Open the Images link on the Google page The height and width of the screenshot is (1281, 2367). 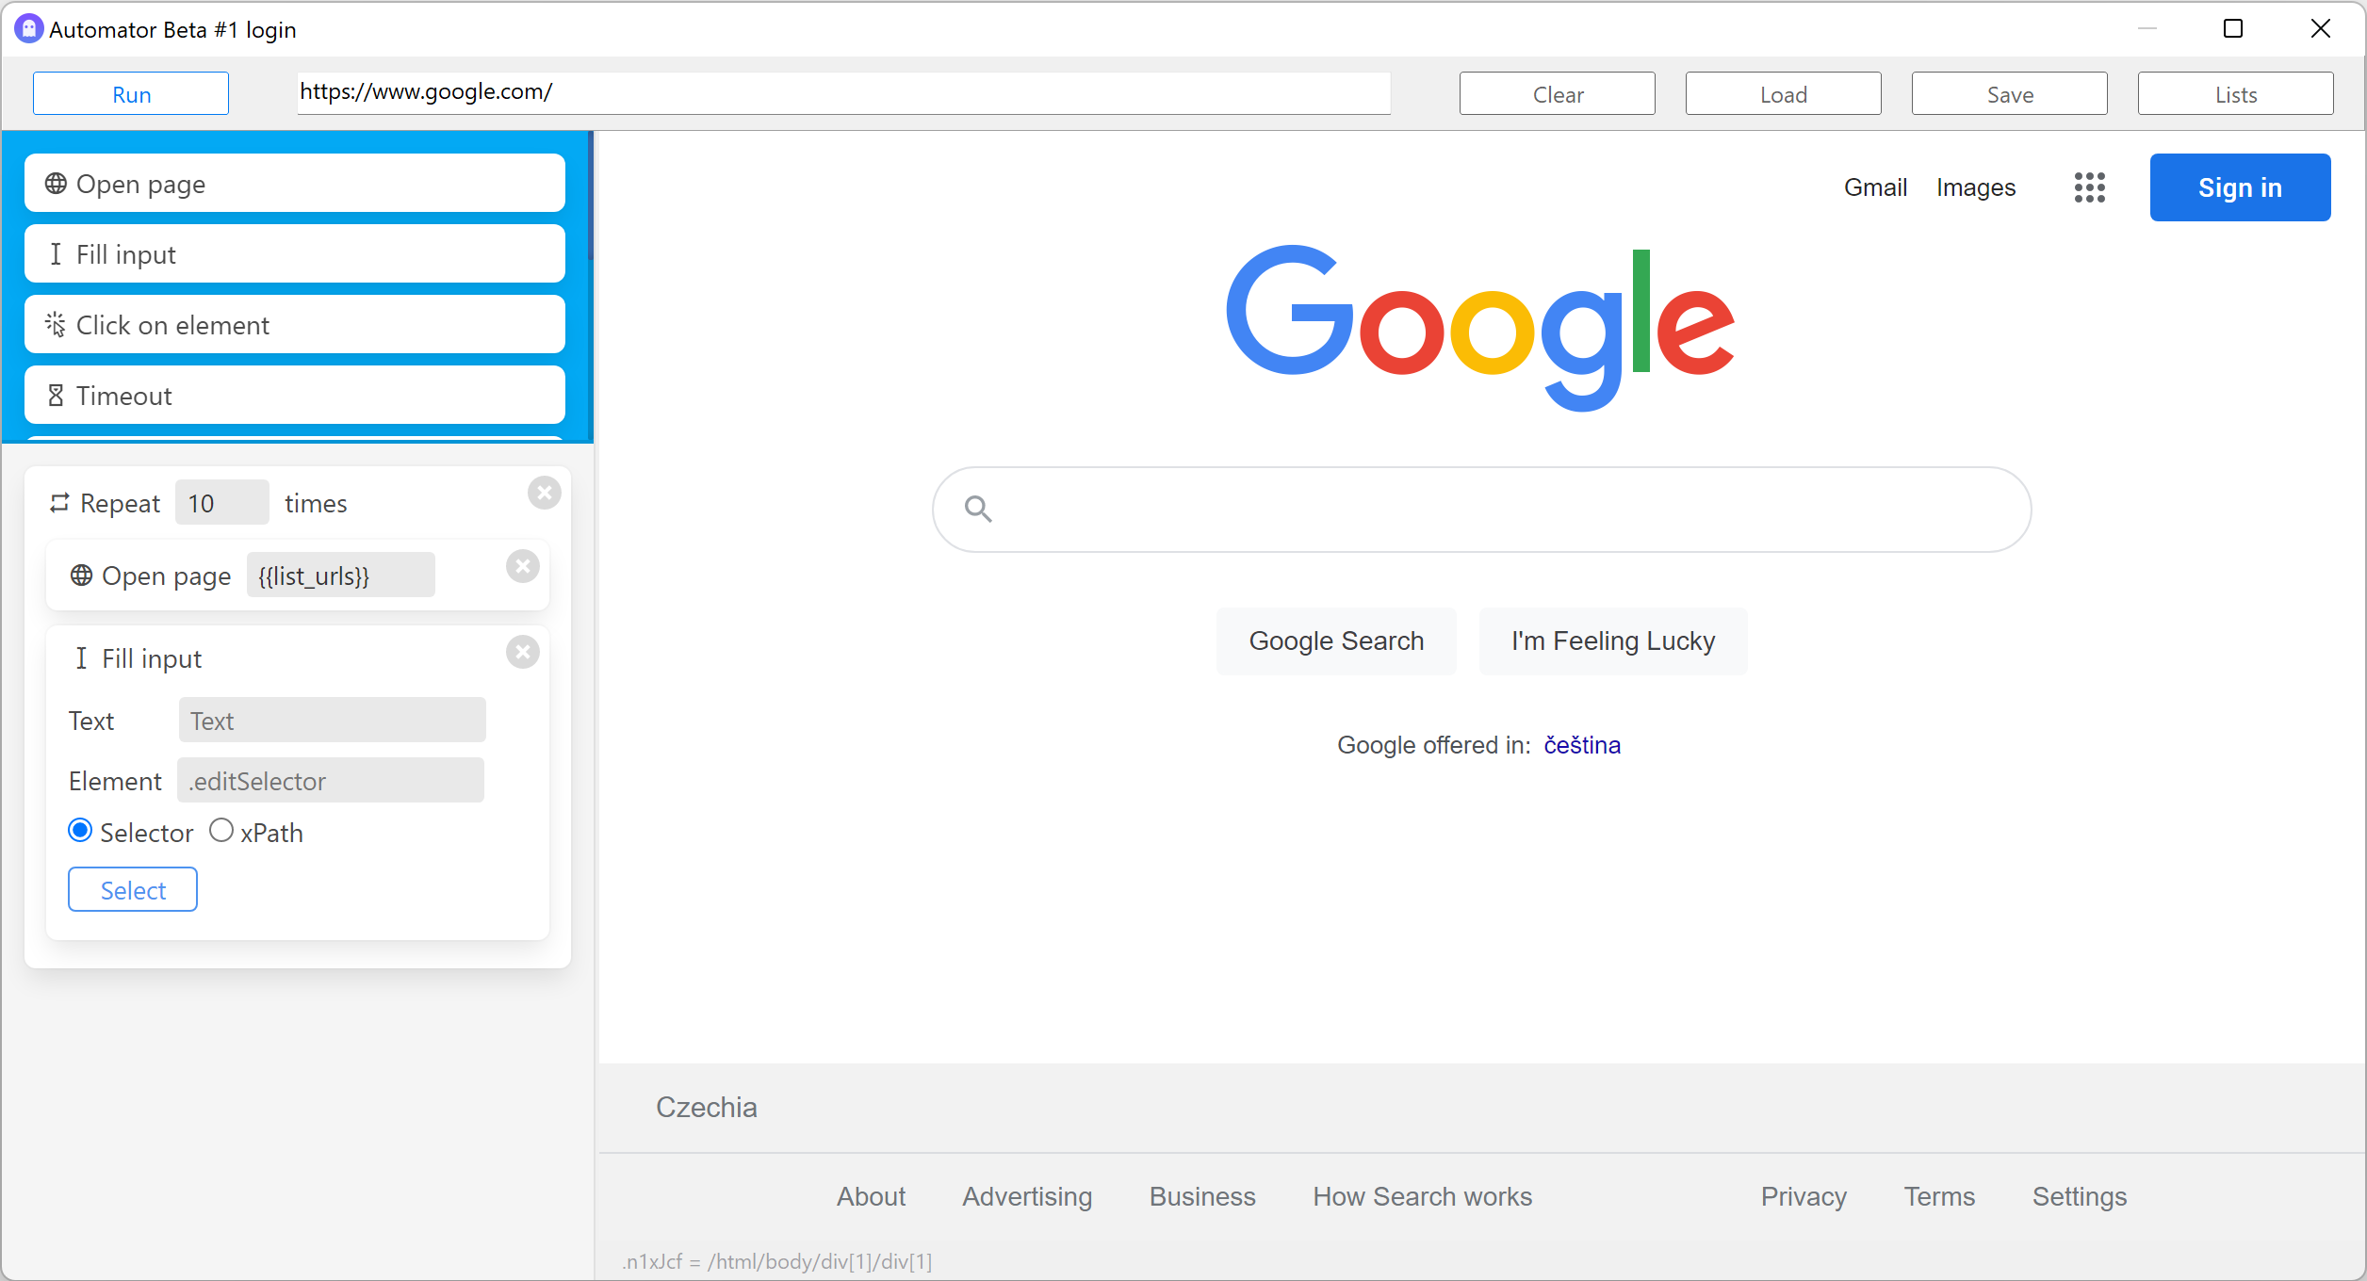point(1976,187)
